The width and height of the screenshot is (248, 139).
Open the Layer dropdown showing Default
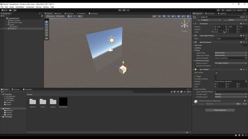237,20
